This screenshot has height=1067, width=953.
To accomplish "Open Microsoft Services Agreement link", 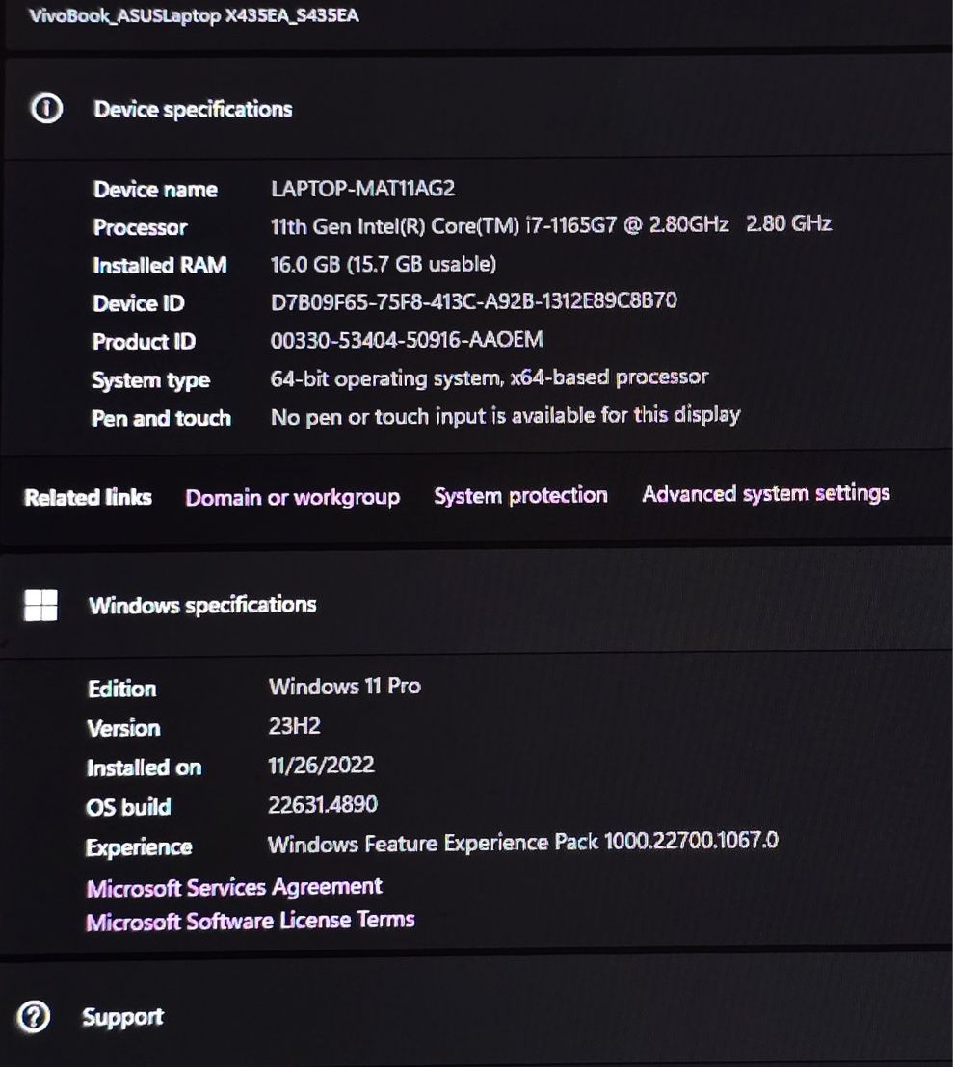I will point(234,887).
